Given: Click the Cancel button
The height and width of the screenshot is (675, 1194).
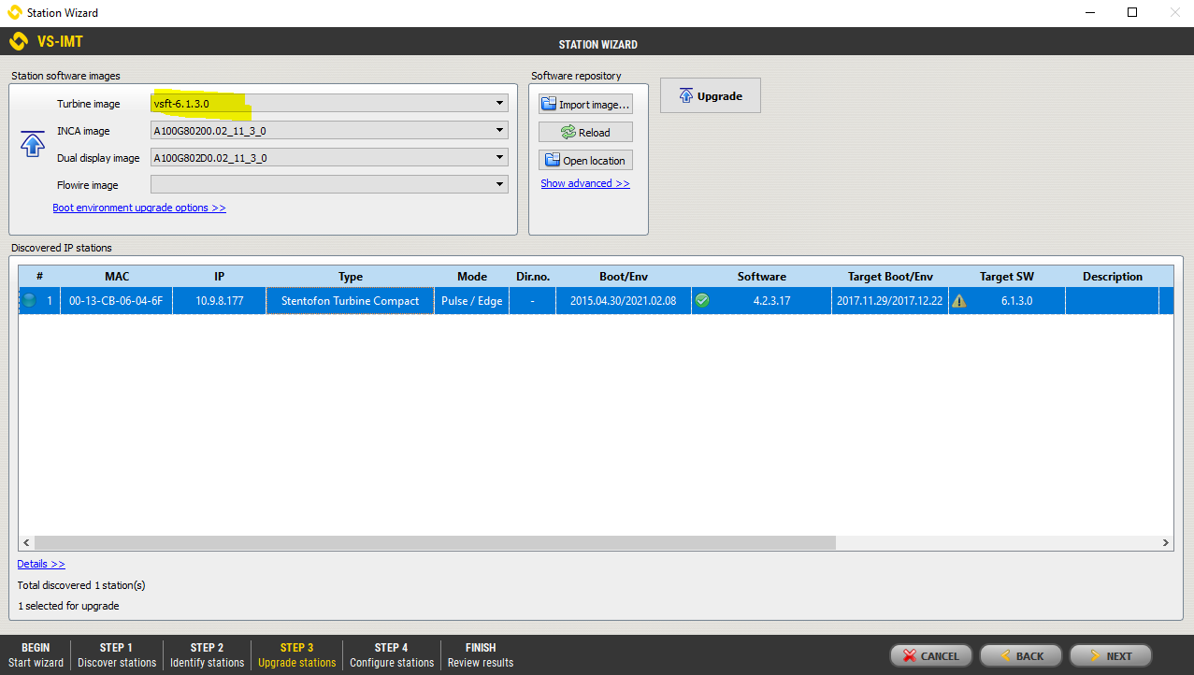Looking at the screenshot, I should pos(930,655).
